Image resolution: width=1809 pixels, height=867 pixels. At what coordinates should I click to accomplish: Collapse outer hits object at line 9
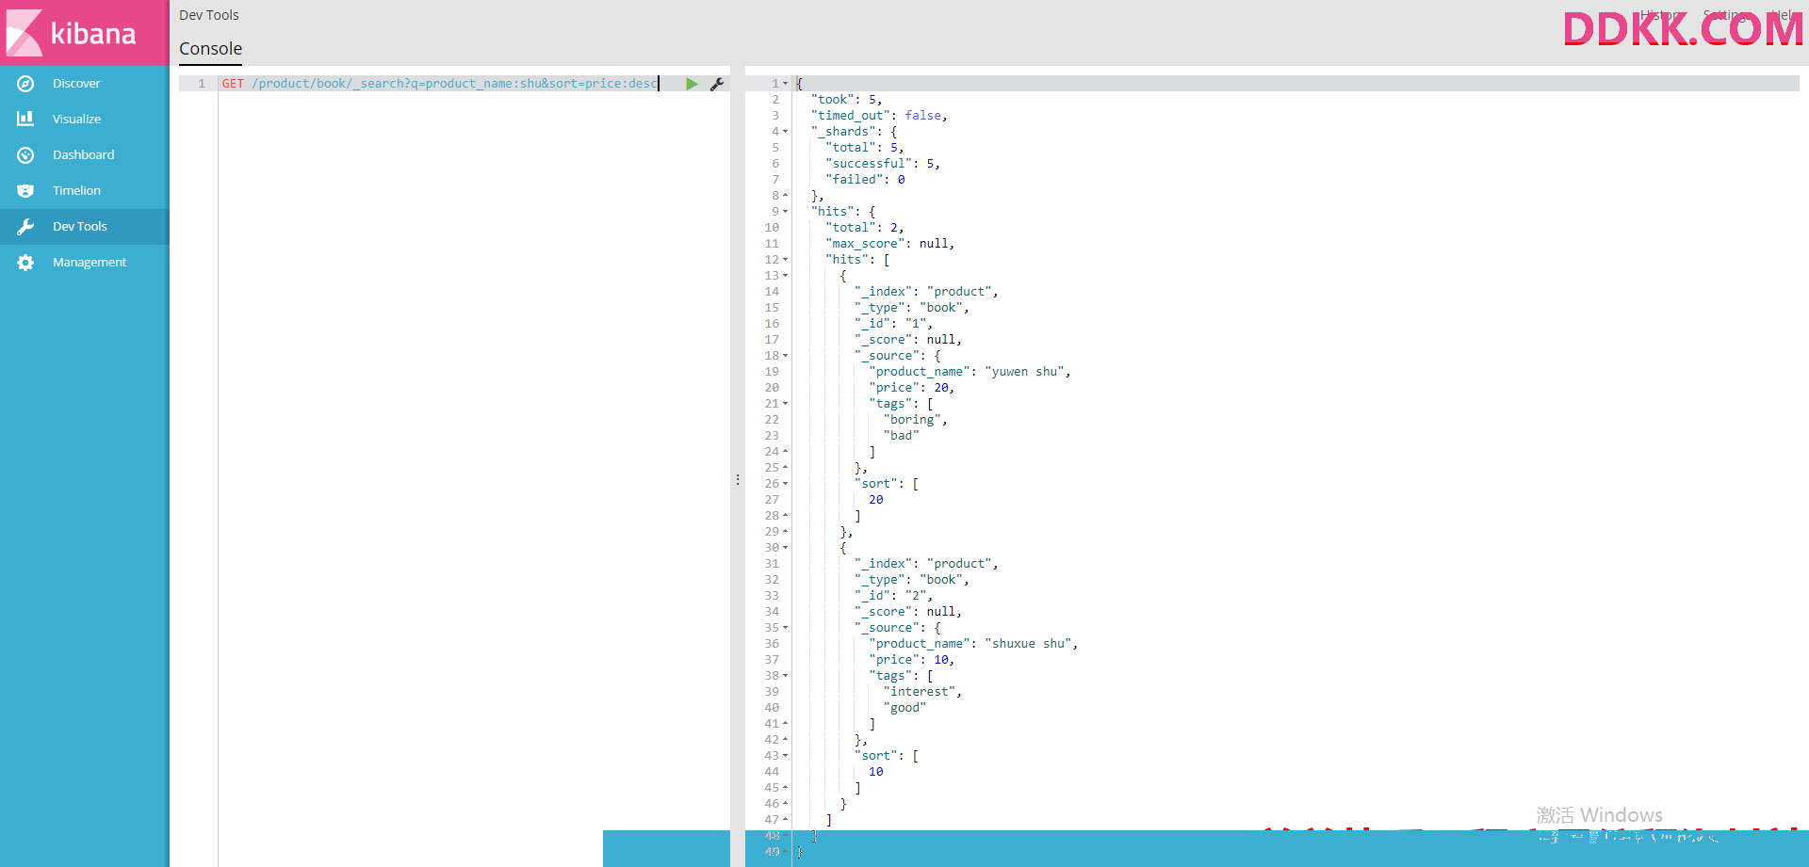[786, 212]
